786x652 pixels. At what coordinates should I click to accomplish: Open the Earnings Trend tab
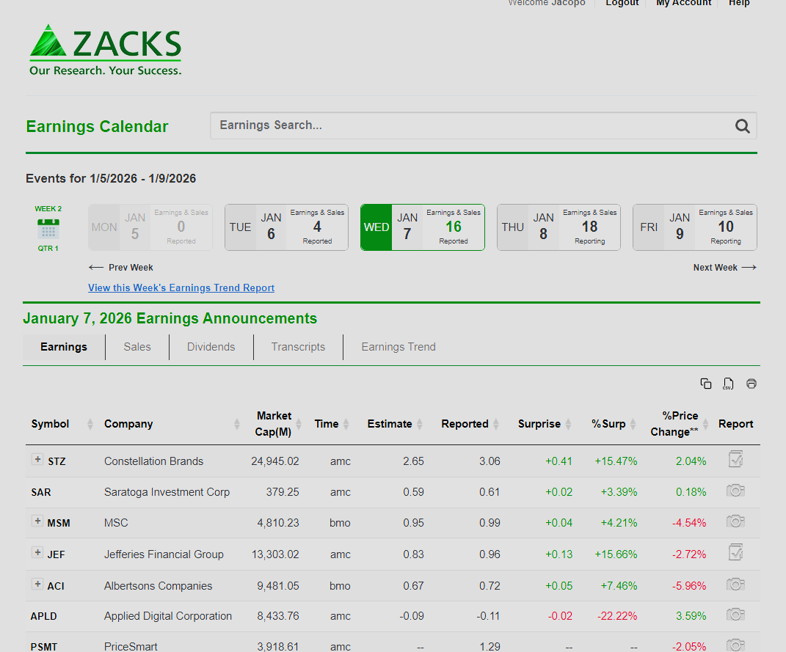click(x=399, y=347)
